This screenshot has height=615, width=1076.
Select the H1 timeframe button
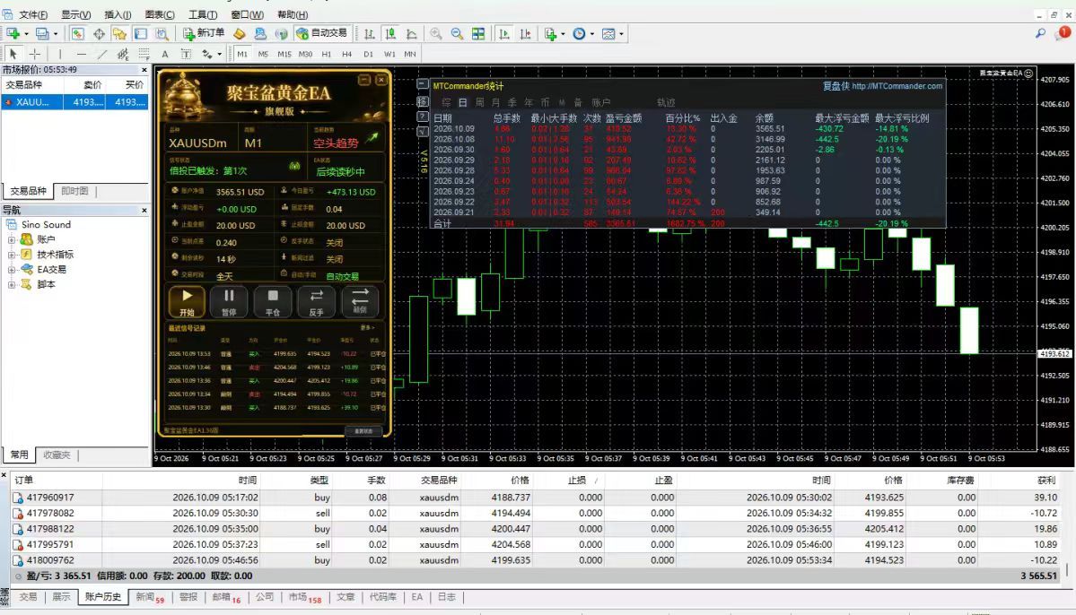[x=326, y=54]
